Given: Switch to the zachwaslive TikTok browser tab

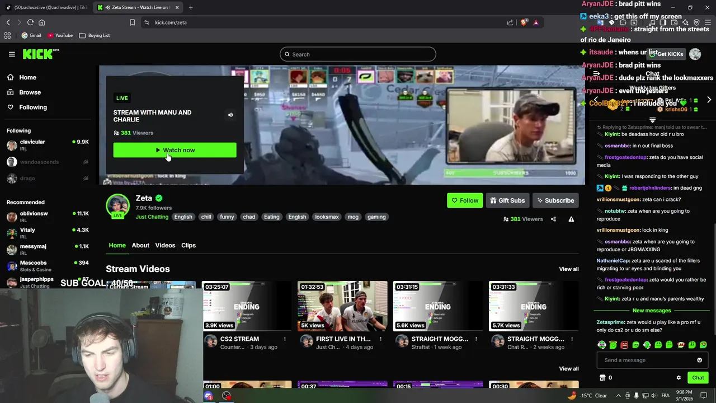Looking at the screenshot, I should pos(46,7).
